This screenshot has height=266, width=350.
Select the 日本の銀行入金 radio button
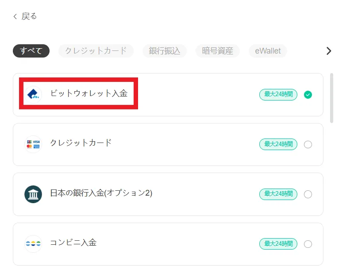[308, 194]
